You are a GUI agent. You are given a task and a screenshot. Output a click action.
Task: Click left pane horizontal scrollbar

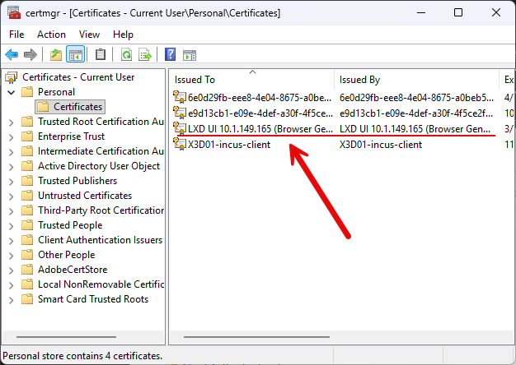[x=66, y=337]
